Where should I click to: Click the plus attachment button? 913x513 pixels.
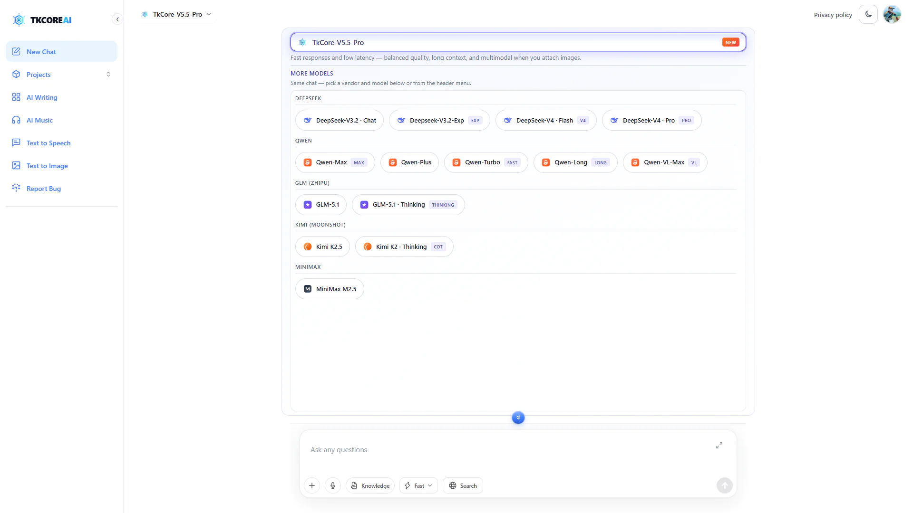pyautogui.click(x=312, y=485)
